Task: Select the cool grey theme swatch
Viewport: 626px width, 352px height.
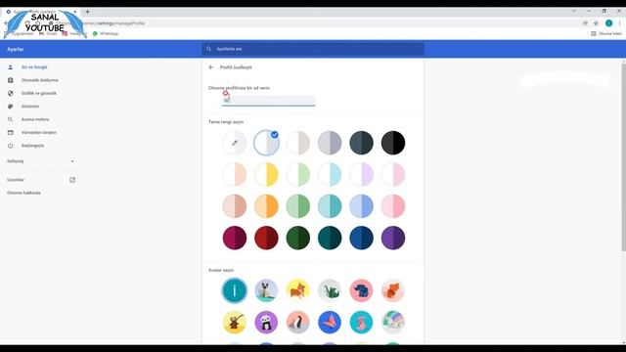Action: pyautogui.click(x=330, y=143)
